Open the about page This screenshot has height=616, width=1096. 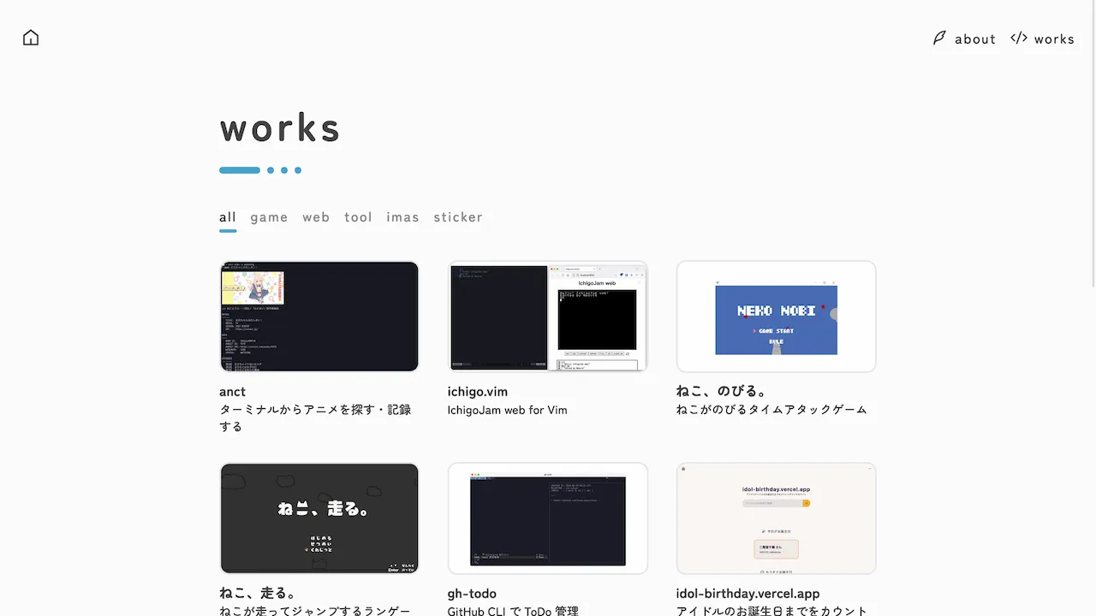975,38
